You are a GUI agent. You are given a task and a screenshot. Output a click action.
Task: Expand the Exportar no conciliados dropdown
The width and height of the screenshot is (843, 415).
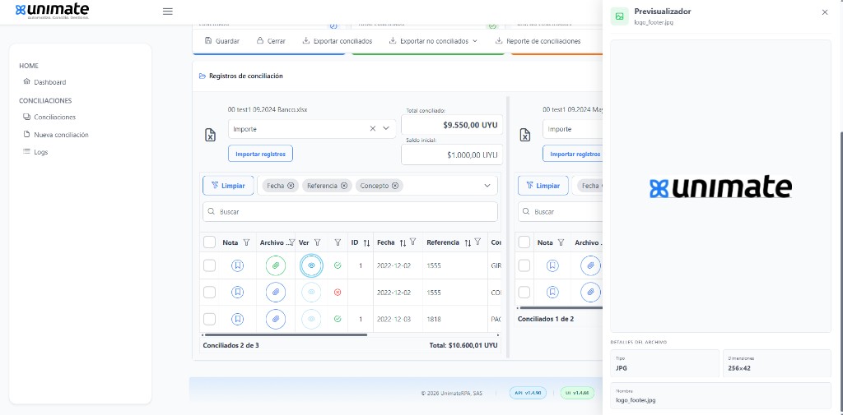[x=475, y=41]
